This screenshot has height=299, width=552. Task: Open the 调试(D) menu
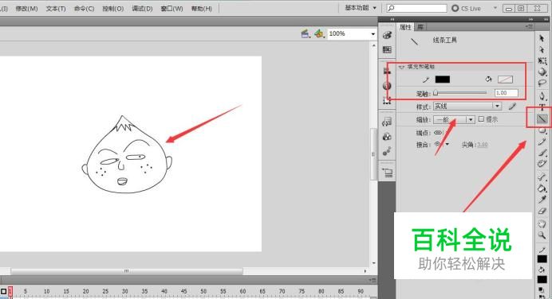point(142,9)
